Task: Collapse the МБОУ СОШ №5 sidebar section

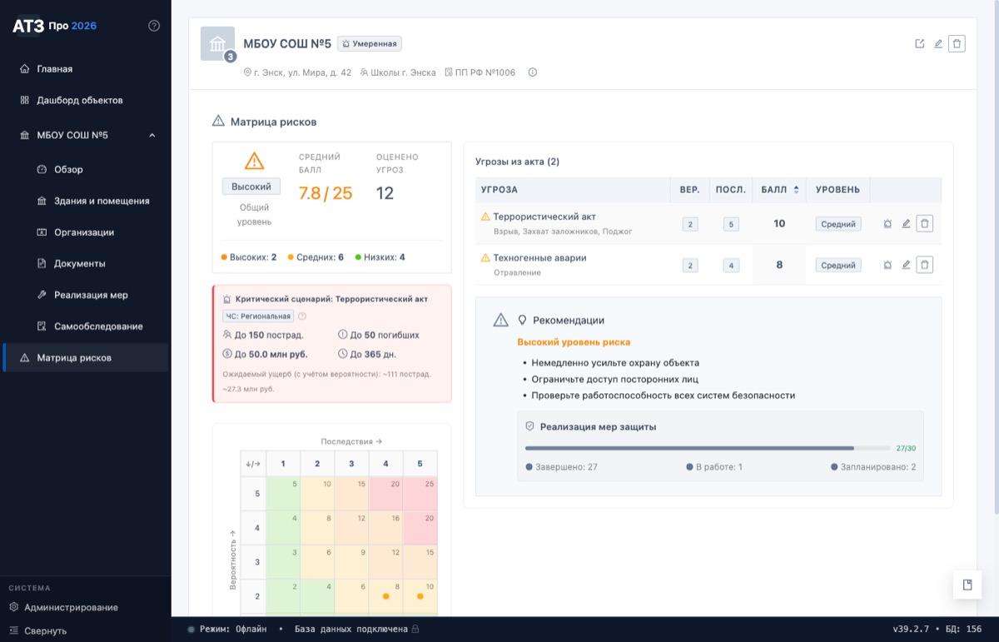Action: [152, 135]
